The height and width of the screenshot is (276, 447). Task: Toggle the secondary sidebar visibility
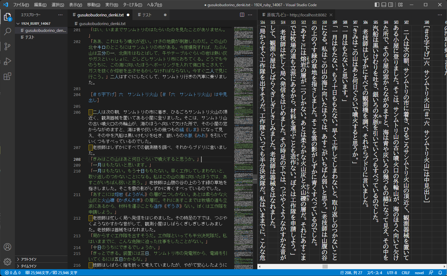[x=391, y=5]
